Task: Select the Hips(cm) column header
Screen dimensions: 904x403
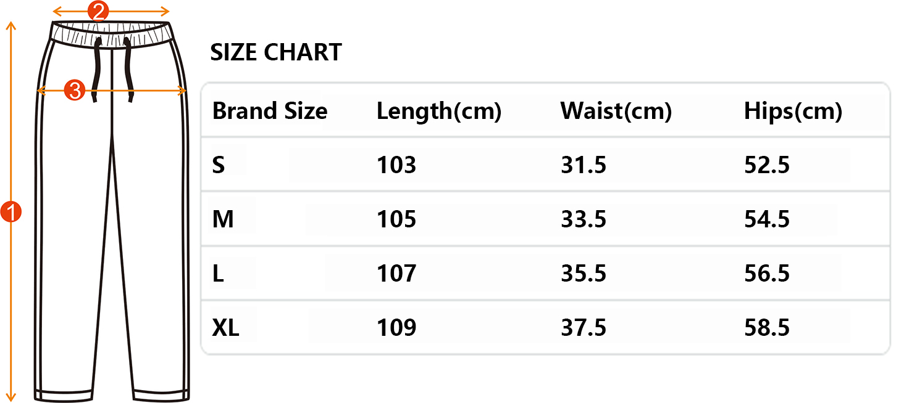Action: 793,112
